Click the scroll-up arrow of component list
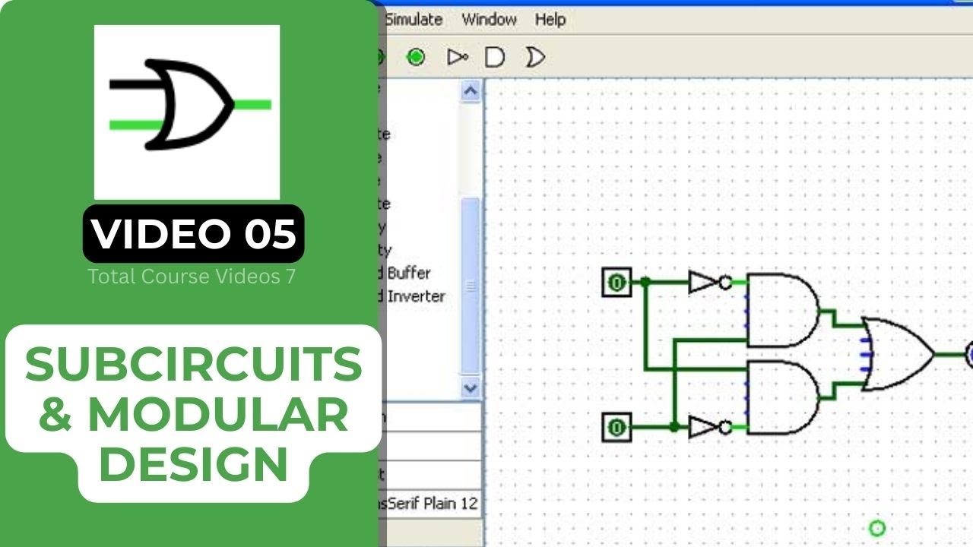 pos(471,91)
